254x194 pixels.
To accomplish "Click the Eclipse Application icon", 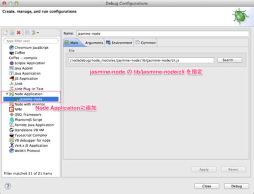I will [x=12, y=63].
